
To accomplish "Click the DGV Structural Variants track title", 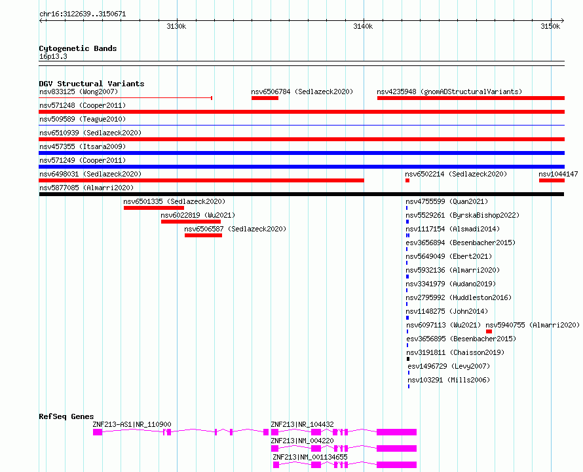I will (92, 84).
